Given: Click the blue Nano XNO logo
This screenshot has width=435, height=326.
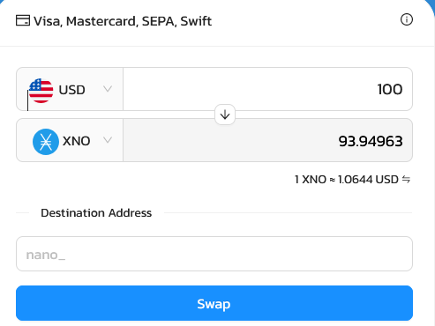Looking at the screenshot, I should tap(46, 142).
